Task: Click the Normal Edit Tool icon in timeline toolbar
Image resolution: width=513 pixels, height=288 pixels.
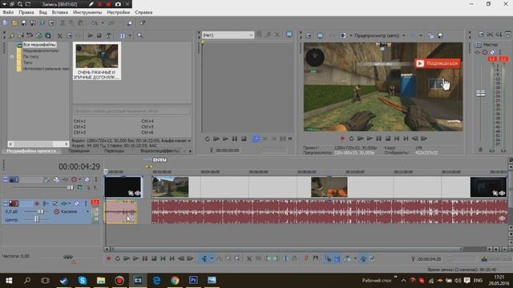Action: [x=204, y=259]
